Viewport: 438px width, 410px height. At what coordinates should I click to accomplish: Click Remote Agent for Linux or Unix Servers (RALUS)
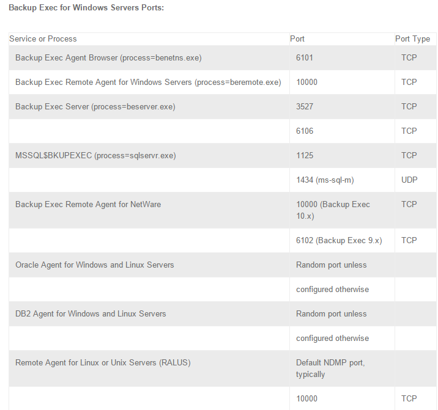coord(103,362)
